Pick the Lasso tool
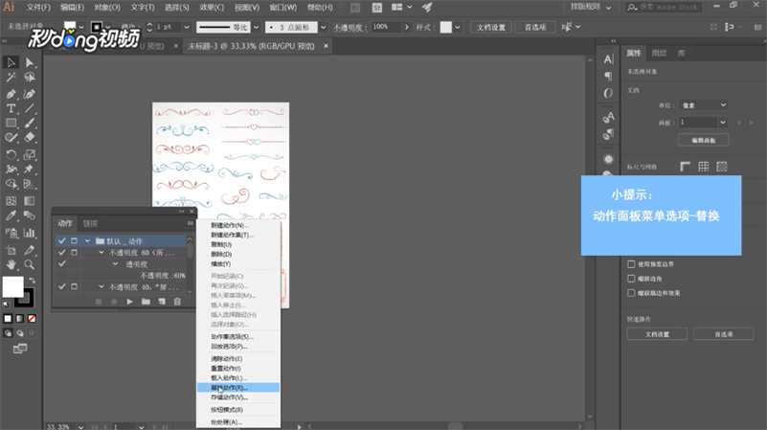The height and width of the screenshot is (430, 767). (x=30, y=77)
